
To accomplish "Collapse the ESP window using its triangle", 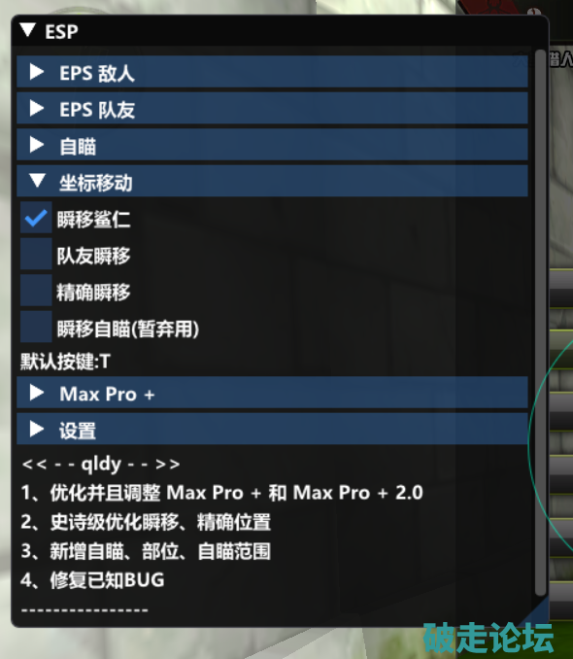I will (28, 30).
